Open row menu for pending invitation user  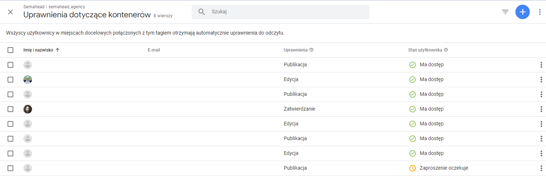point(541,168)
